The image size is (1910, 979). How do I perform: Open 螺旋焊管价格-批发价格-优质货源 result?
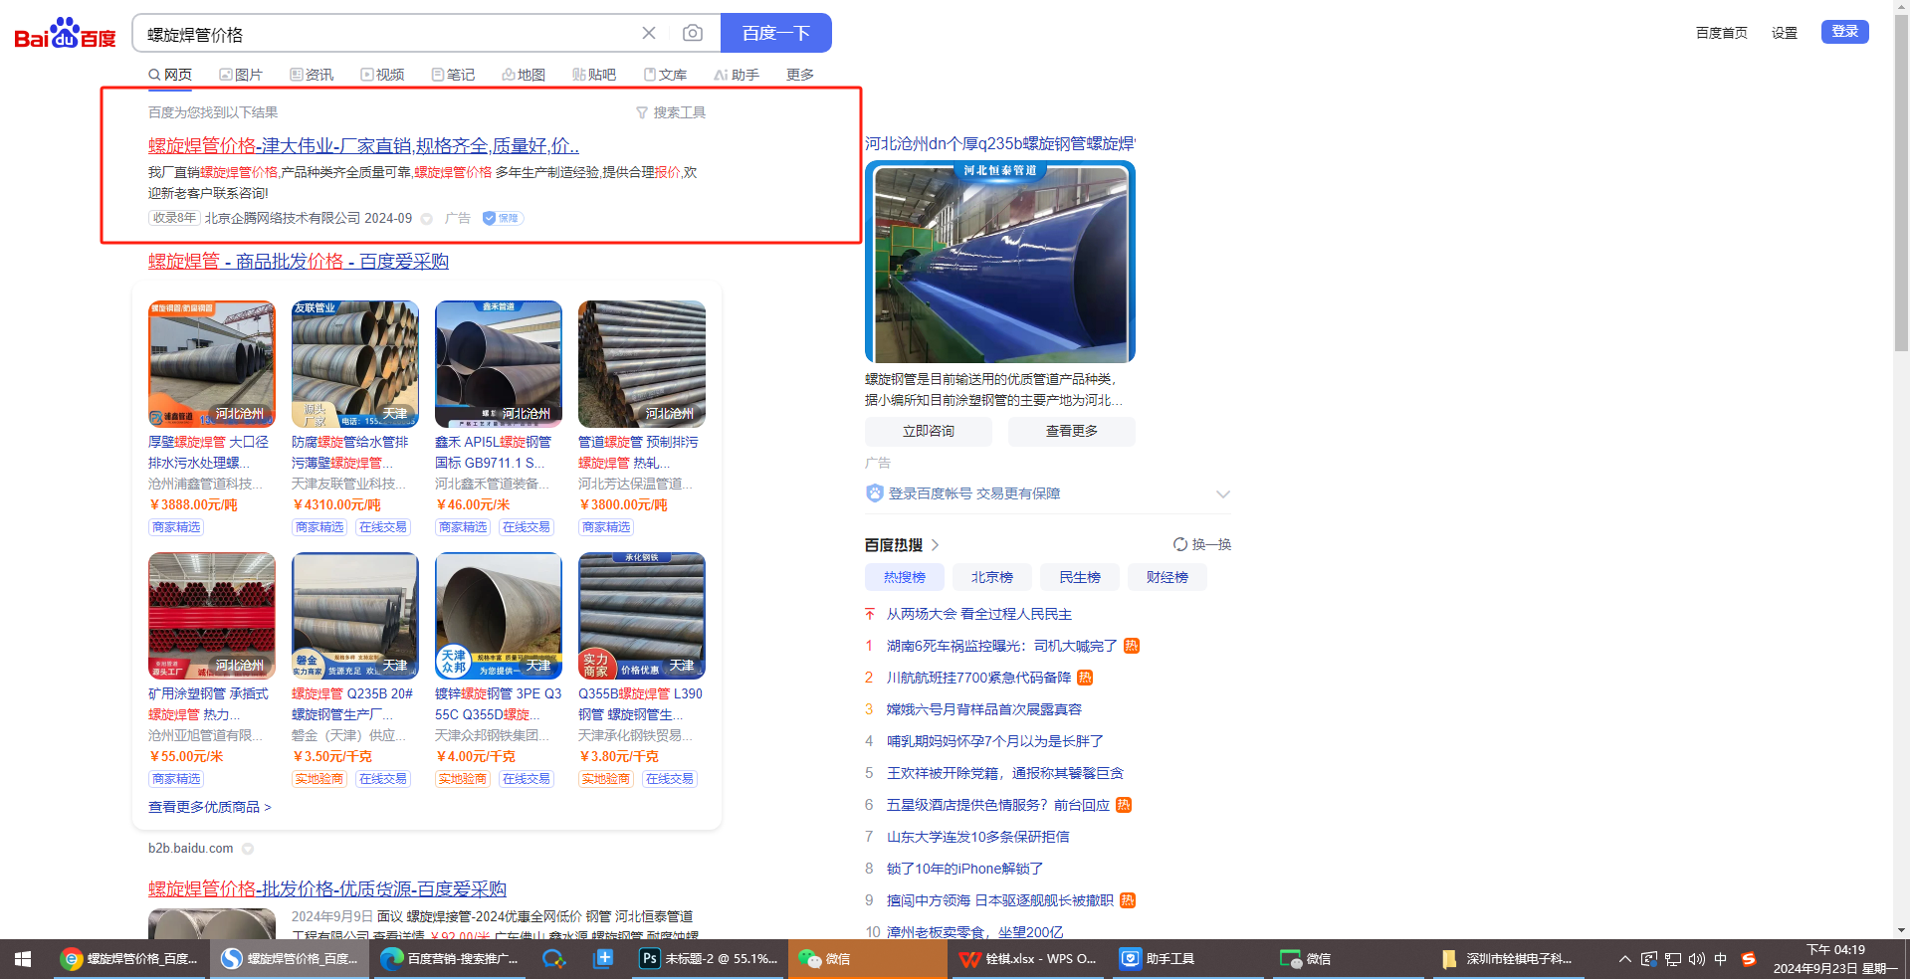[x=327, y=888]
